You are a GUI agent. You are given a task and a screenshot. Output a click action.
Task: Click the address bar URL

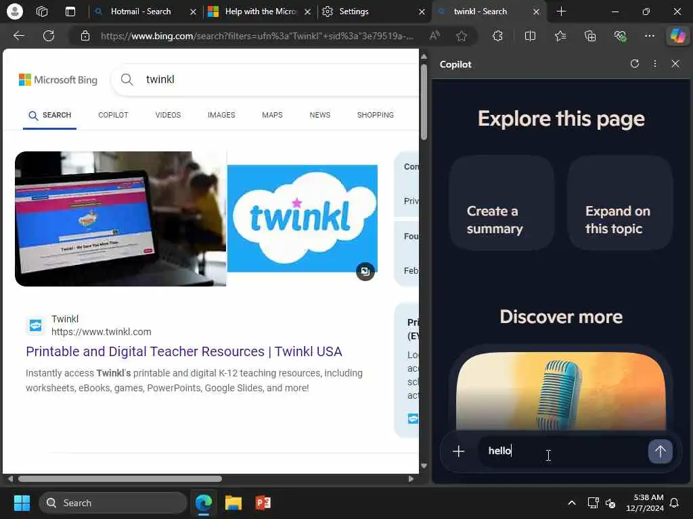[256, 36]
